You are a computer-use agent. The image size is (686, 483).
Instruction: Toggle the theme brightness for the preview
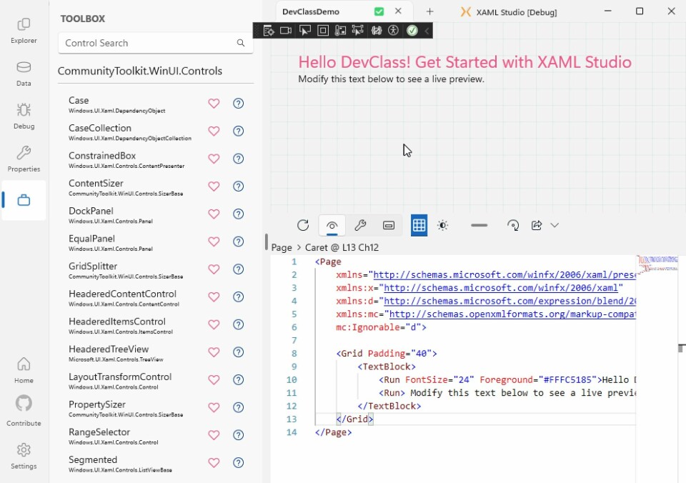pos(443,225)
